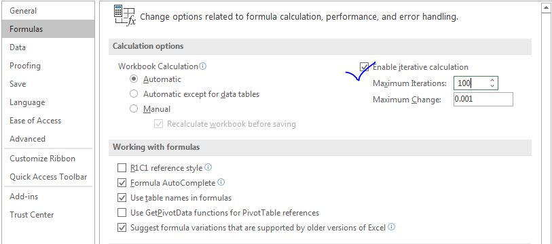The height and width of the screenshot is (244, 552).
Task: Click info icon after older versions of Excel
Action: coord(392,227)
